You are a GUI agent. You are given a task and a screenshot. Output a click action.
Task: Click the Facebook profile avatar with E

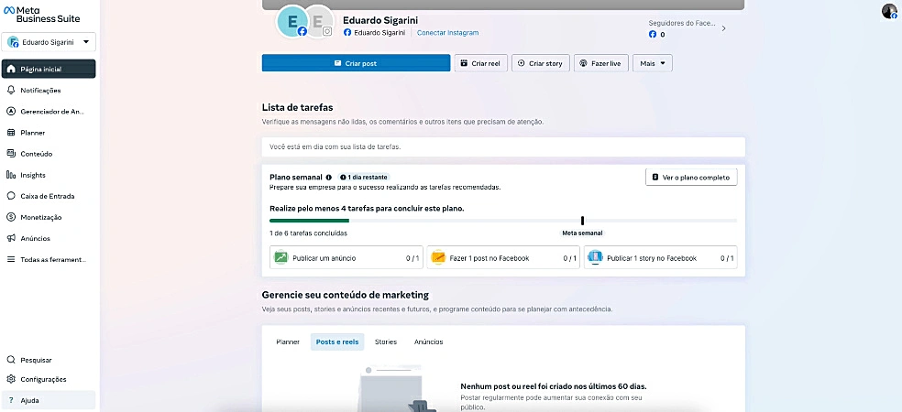292,22
